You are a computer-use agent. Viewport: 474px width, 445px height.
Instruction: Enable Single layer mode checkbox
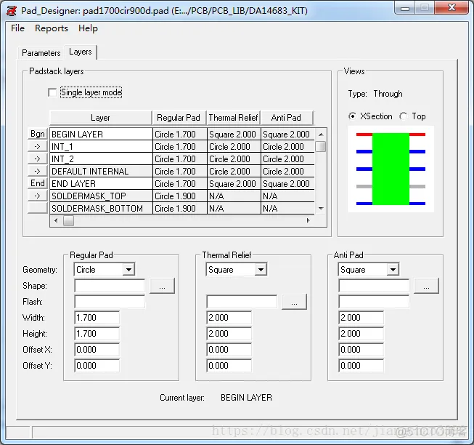click(52, 92)
